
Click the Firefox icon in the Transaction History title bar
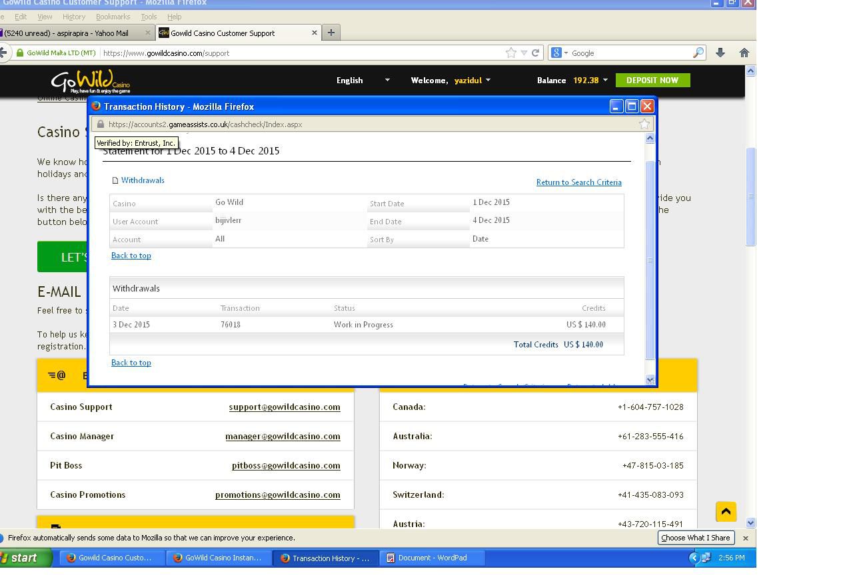click(x=96, y=106)
